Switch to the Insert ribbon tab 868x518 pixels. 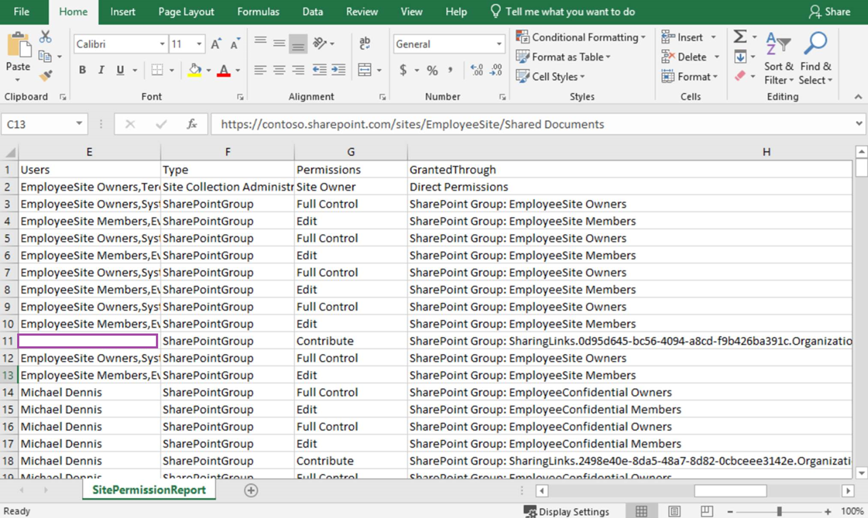pos(123,12)
